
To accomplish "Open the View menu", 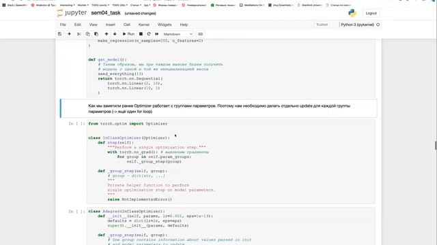I will pos(93,24).
